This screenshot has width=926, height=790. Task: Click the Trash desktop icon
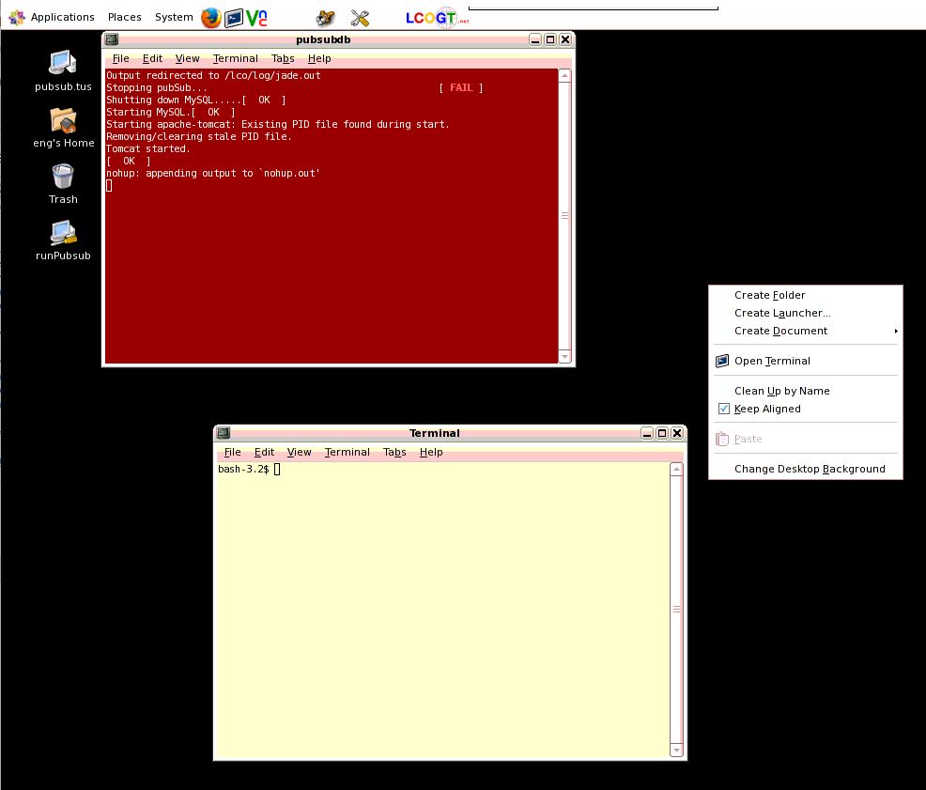(63, 177)
